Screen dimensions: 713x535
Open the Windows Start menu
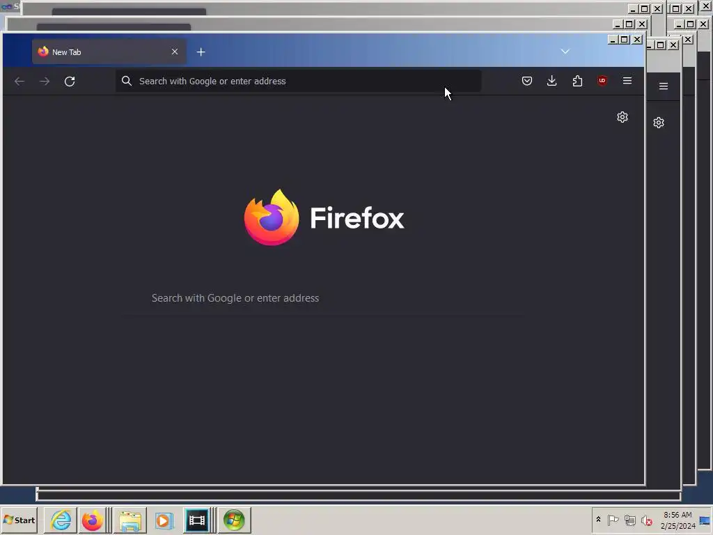pyautogui.click(x=19, y=520)
